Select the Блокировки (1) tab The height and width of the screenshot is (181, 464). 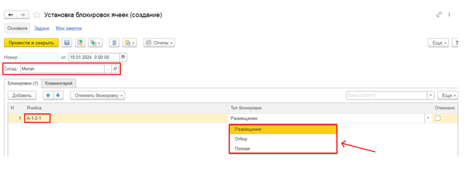coord(23,83)
